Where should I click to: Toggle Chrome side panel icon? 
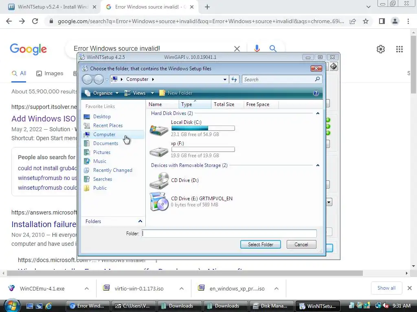382,21
